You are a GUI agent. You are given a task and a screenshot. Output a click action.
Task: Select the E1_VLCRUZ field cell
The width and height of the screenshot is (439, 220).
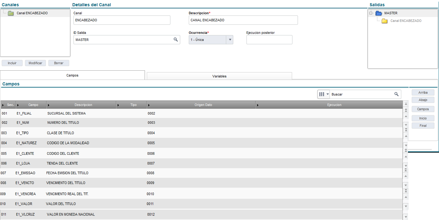coord(25,214)
